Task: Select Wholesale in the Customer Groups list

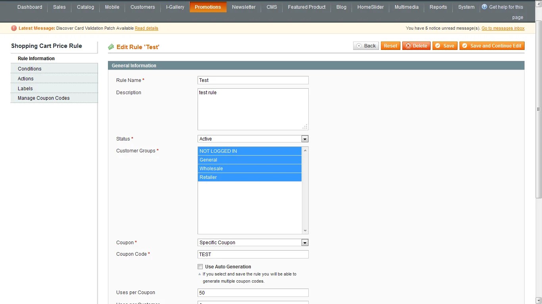Action: click(x=211, y=168)
